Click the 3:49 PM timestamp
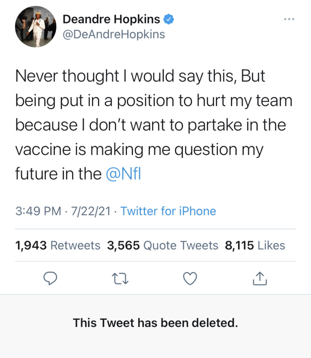Screen dimensions: 311x358 click(x=38, y=211)
